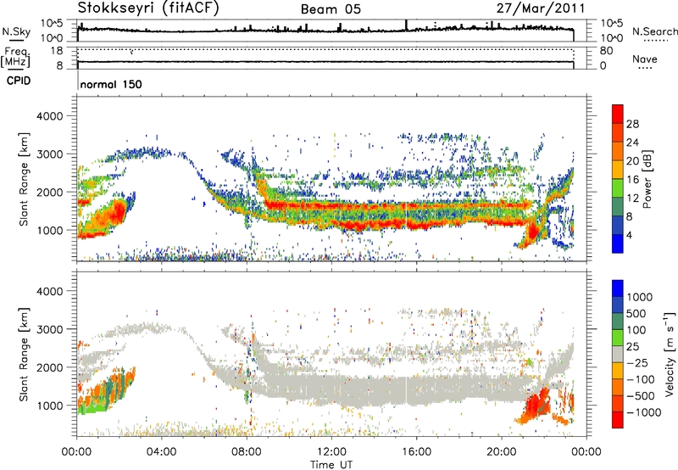The height and width of the screenshot is (470, 678).
Task: Select the 20:00 time tick label
Action: tap(501, 452)
